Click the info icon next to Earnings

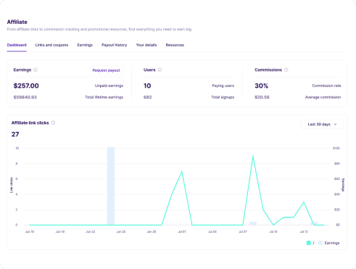pos(36,70)
